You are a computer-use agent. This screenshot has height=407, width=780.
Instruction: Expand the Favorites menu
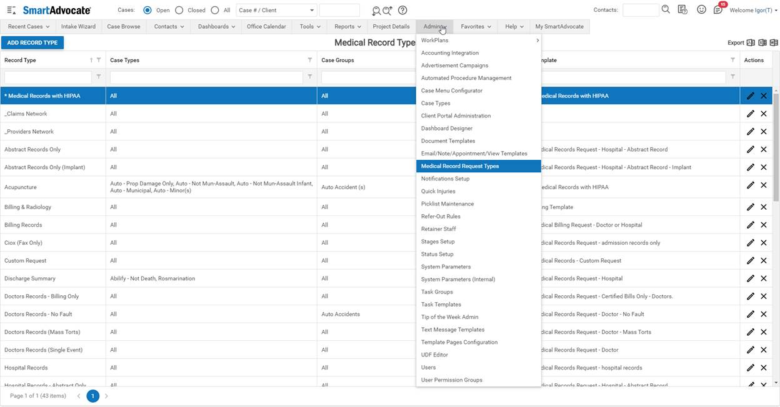tap(476, 26)
